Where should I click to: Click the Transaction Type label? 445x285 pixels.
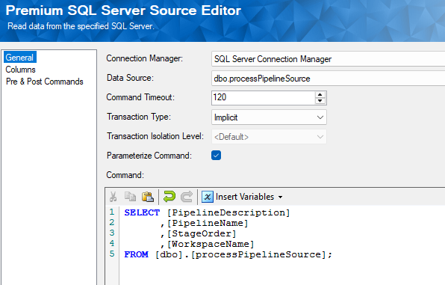139,117
